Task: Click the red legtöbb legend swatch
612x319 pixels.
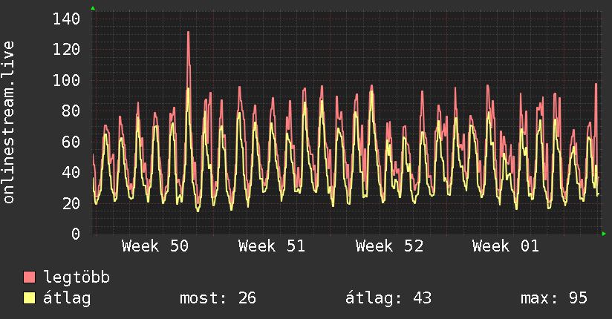Action: pos(30,277)
